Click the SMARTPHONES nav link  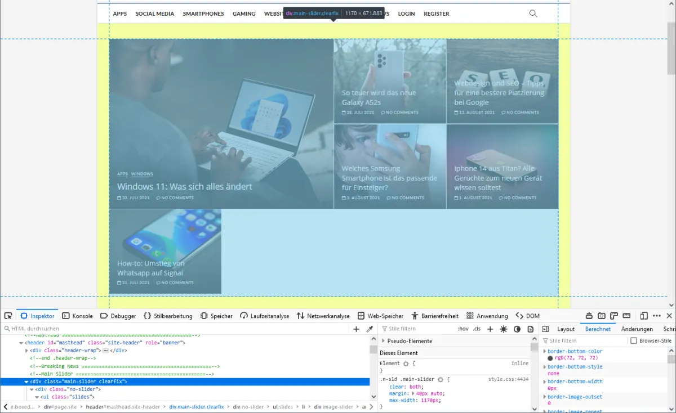pos(203,14)
